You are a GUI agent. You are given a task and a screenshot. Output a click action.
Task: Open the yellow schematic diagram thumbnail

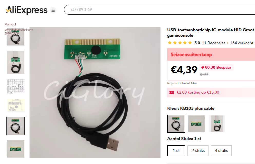(x=16, y=105)
